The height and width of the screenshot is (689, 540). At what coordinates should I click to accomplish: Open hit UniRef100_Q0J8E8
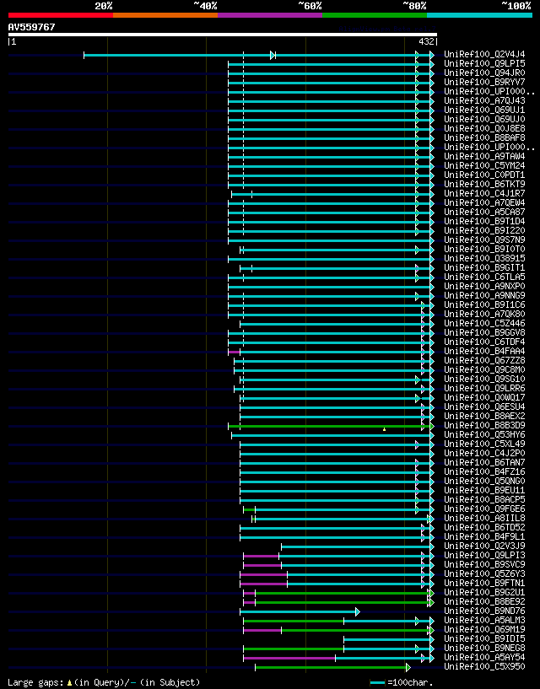click(x=484, y=128)
